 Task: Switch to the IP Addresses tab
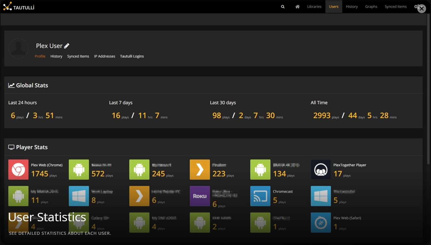pyautogui.click(x=105, y=56)
